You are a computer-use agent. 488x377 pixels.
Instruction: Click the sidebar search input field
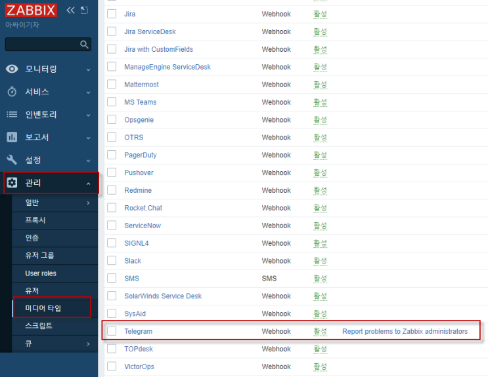click(x=48, y=45)
